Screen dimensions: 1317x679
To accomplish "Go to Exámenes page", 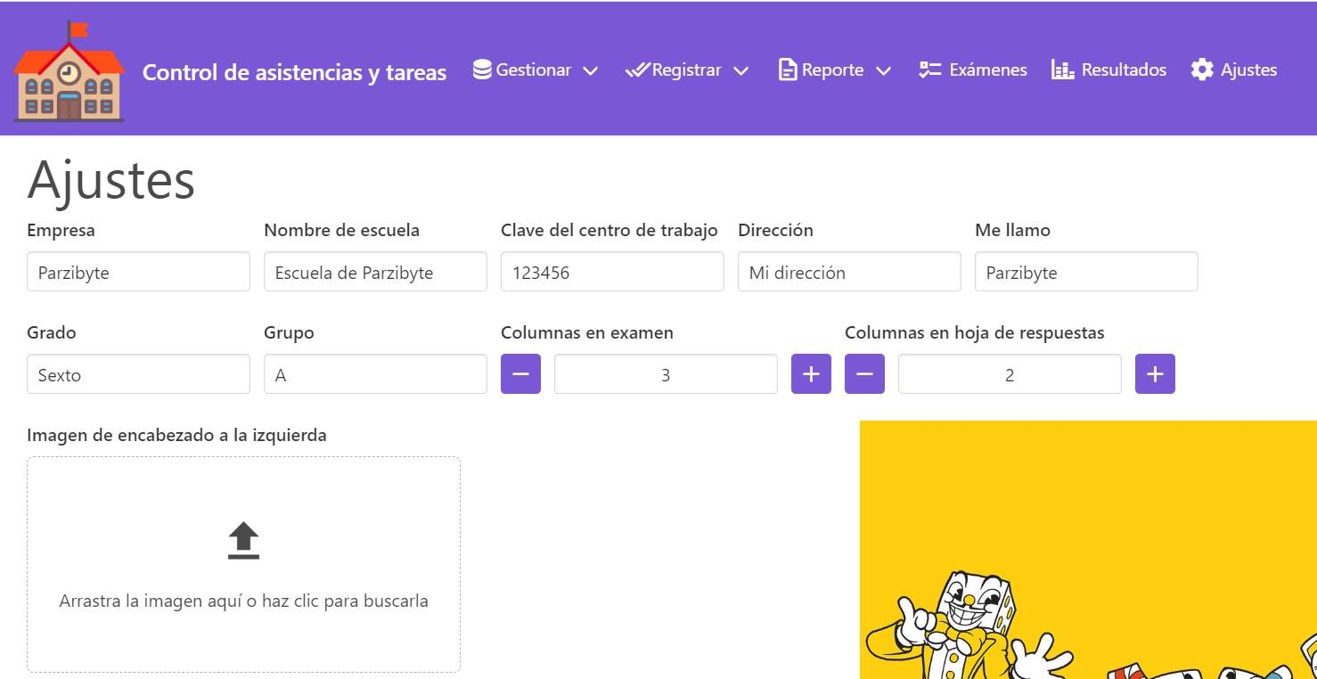I will click(x=973, y=70).
